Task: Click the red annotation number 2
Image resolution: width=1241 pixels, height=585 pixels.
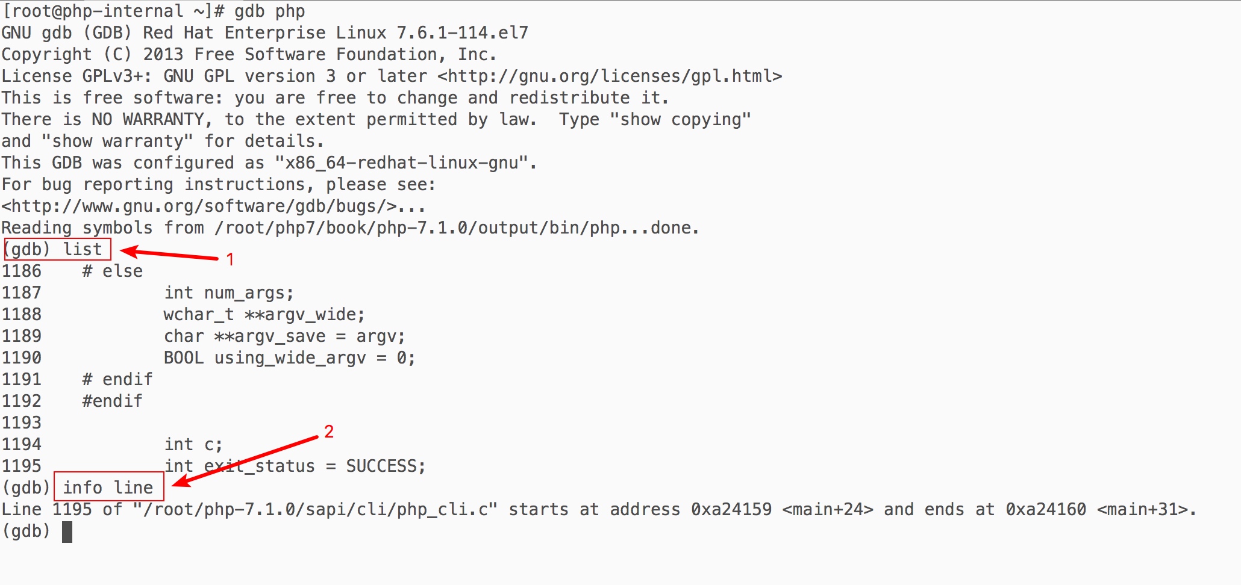Action: click(x=329, y=432)
